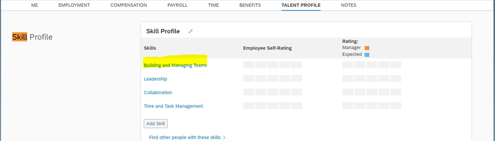Switch to the NOTES tab
The height and width of the screenshot is (141, 495).
coord(348,5)
